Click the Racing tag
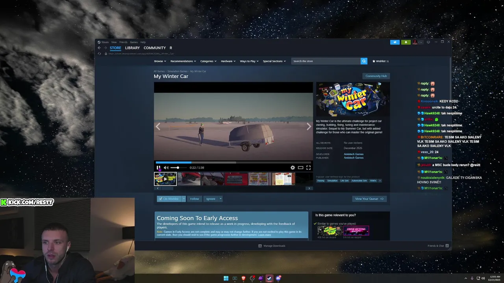 point(321,181)
